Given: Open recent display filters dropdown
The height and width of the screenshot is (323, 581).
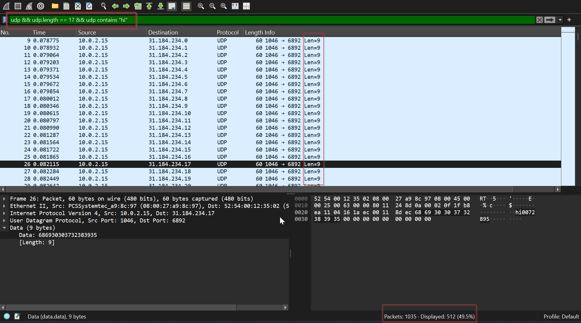Looking at the screenshot, I should (560, 20).
